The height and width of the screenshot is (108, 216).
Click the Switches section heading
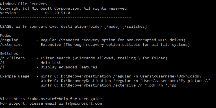pos(9,54)
